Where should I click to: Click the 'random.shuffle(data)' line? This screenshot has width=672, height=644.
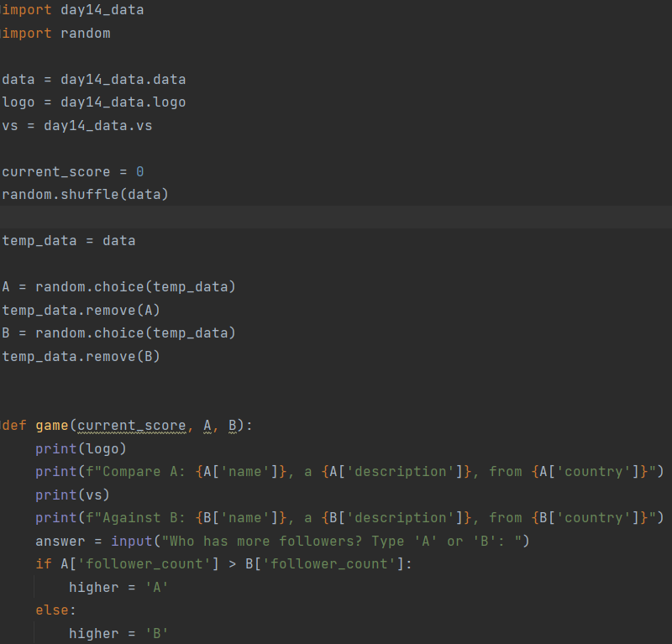[x=86, y=195]
